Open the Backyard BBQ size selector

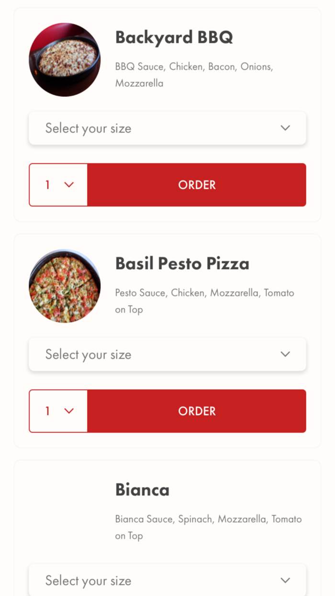click(167, 128)
